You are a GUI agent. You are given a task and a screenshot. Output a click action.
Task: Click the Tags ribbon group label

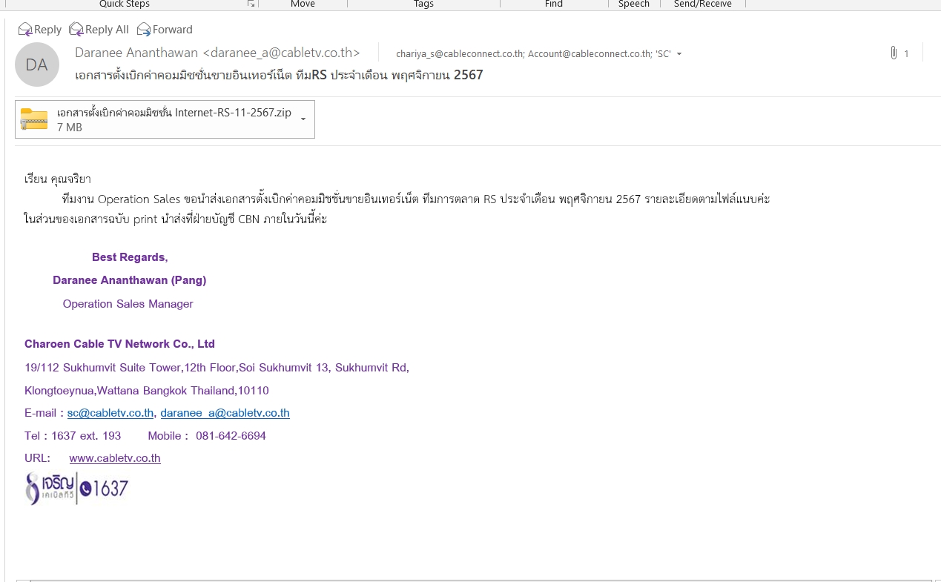[423, 4]
